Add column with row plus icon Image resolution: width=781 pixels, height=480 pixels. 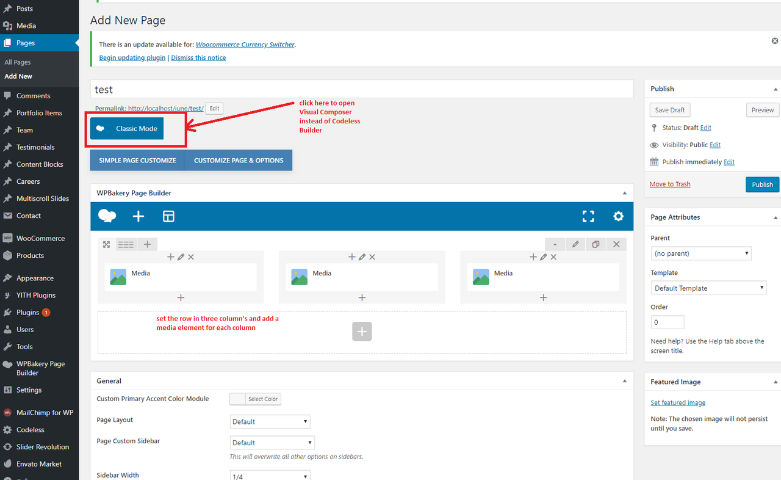pyautogui.click(x=147, y=244)
